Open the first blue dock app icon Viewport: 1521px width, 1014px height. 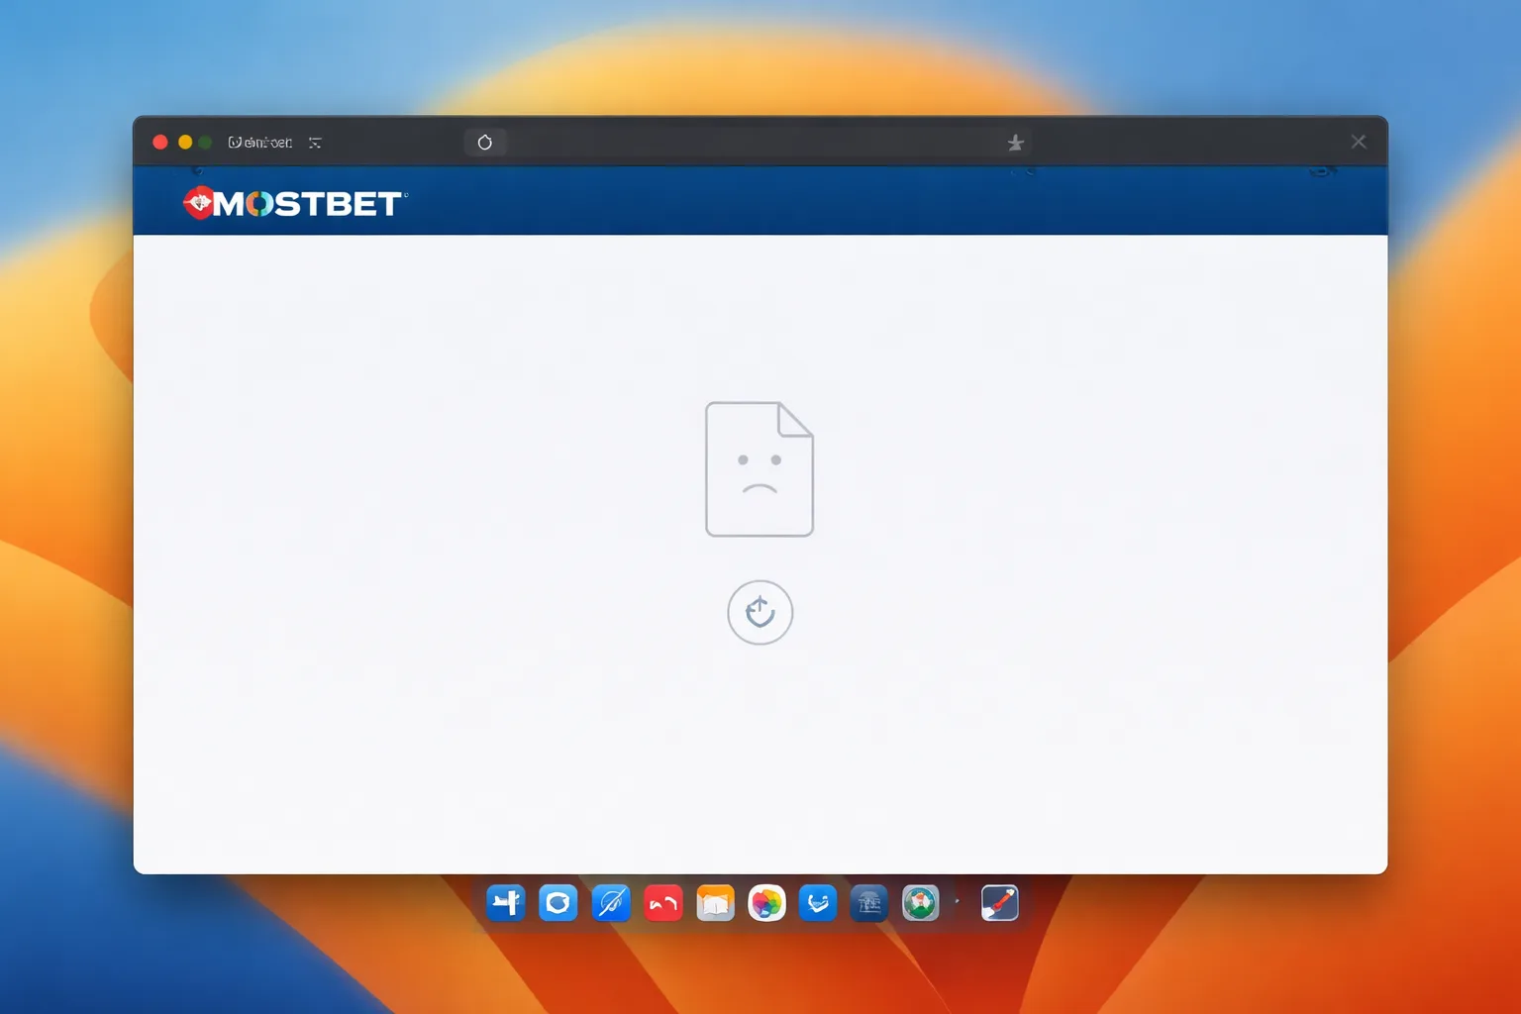point(506,902)
